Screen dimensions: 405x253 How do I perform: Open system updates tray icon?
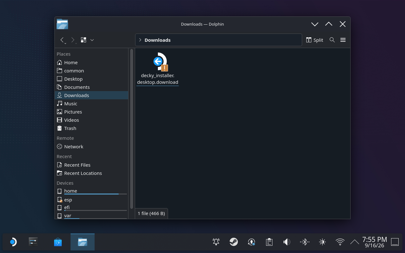click(x=252, y=242)
